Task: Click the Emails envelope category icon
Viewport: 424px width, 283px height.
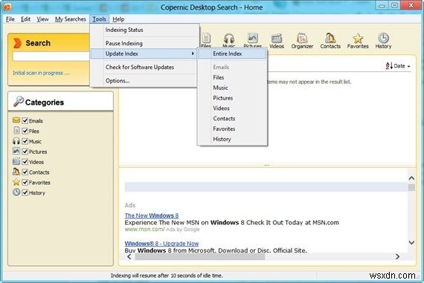Action: click(x=16, y=120)
